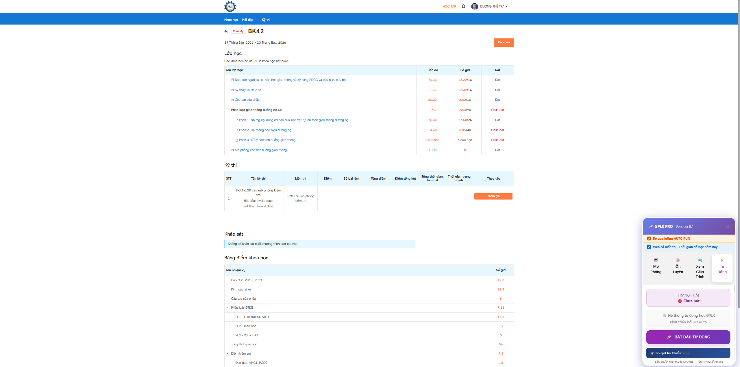Click the document icon beside Mô phỏng các tình huống
This screenshot has height=367, width=740.
[232, 150]
